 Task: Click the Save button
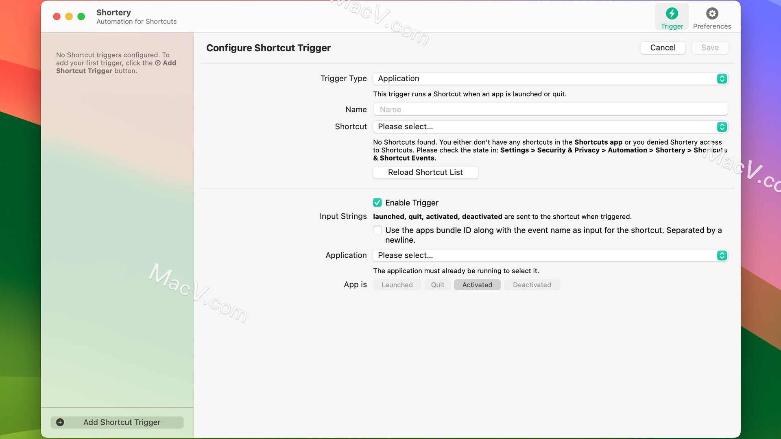point(710,48)
